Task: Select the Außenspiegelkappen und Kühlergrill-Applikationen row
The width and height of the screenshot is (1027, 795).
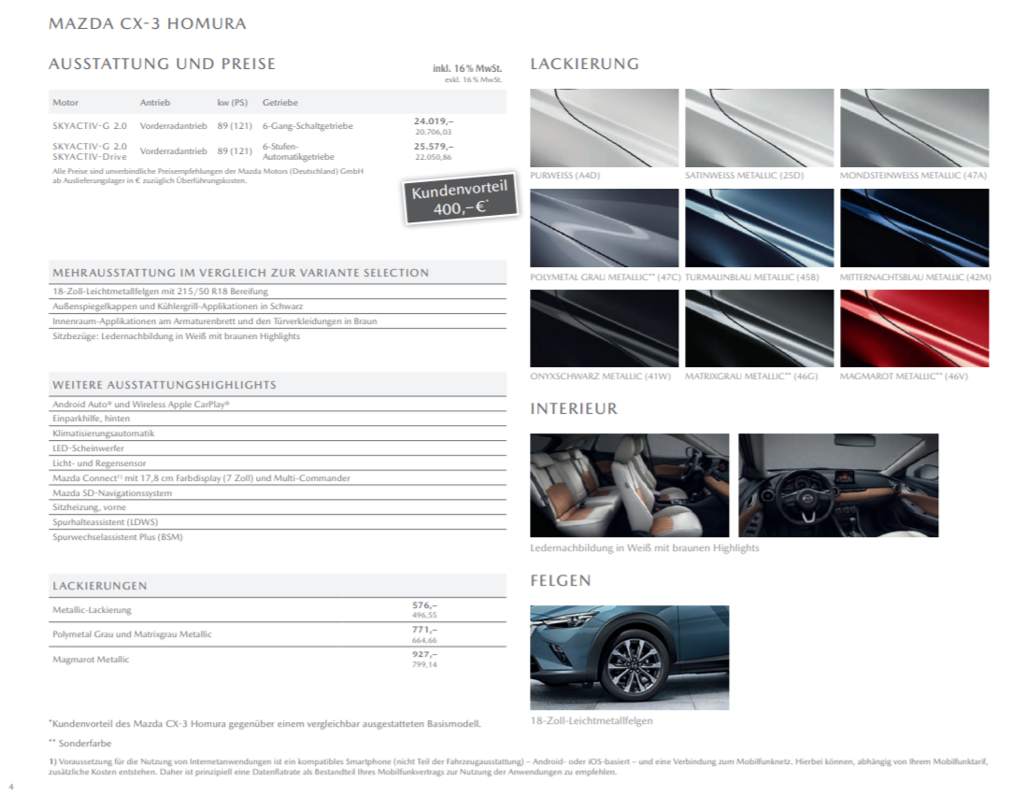Action: pyautogui.click(x=278, y=306)
